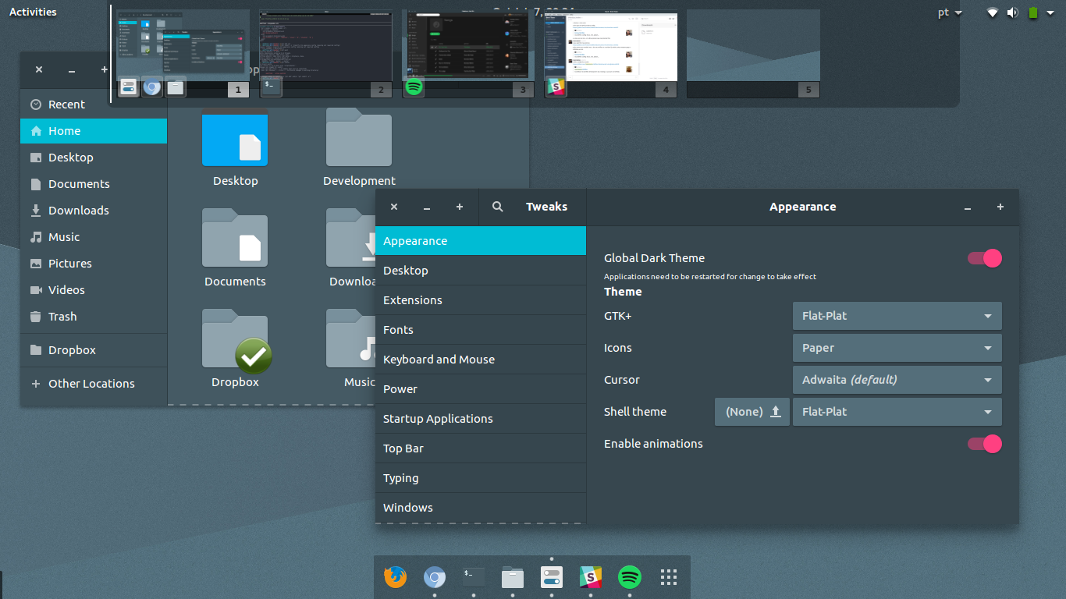Click Music note icon in Files sidebar

(x=36, y=237)
